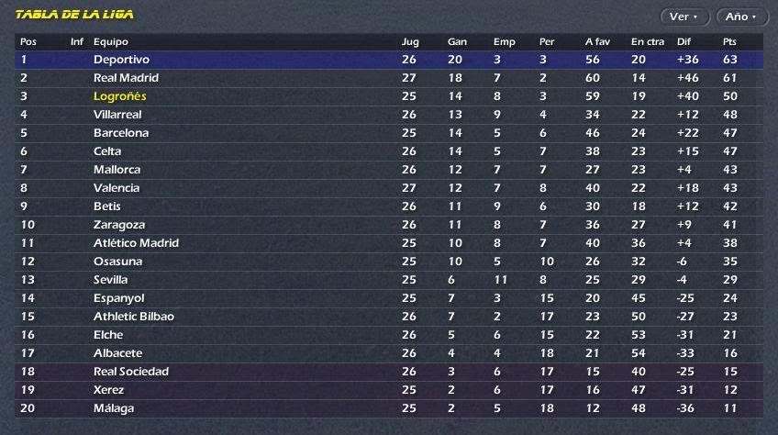The image size is (778, 435).
Task: Open the Málaga team entry
Action: point(114,408)
